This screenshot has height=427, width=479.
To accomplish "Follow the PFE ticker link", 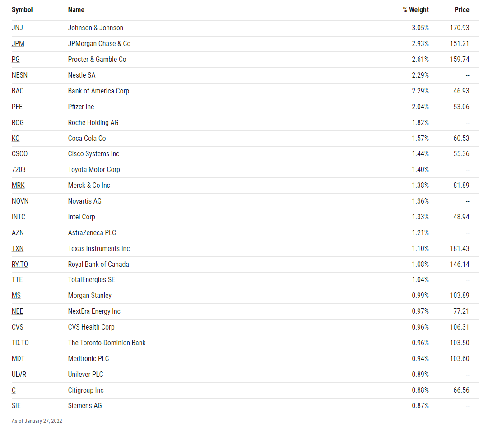I will [17, 107].
